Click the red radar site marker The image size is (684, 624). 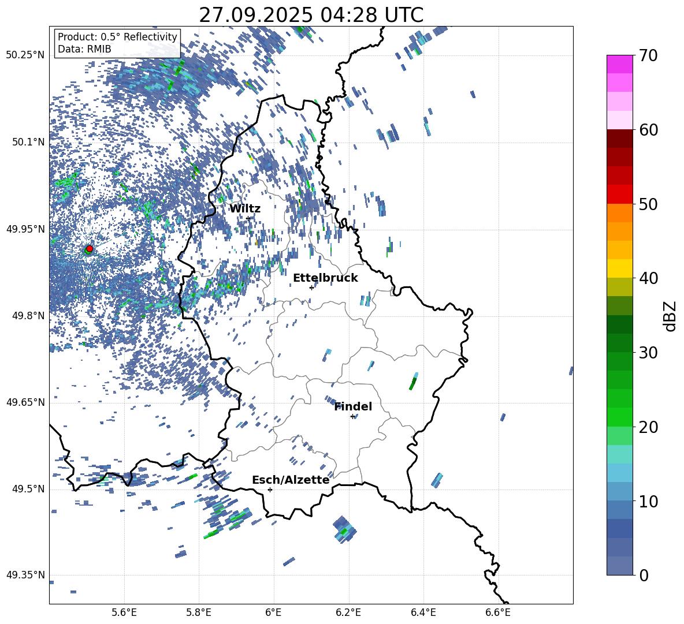click(x=90, y=248)
